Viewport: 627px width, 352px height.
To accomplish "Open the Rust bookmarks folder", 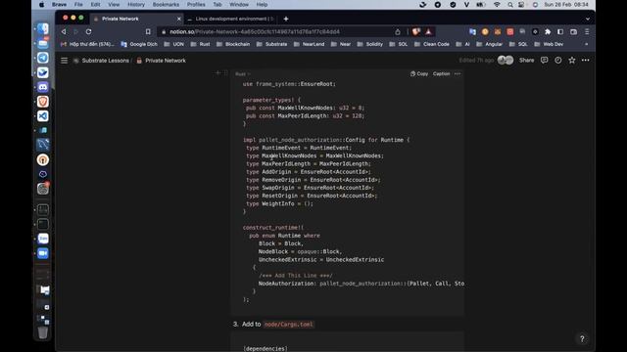I will tap(200, 44).
